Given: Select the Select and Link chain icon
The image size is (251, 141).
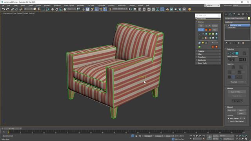Looking at the screenshot, I should coord(12,9).
